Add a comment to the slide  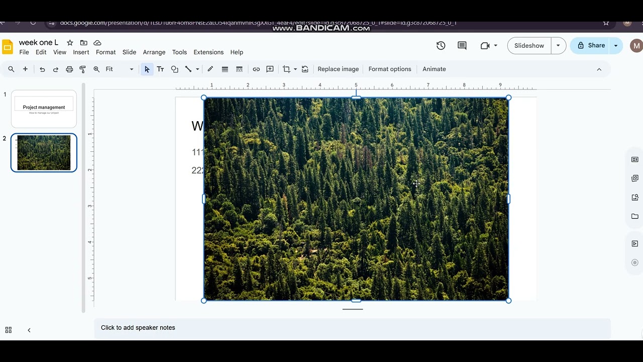[270, 69]
